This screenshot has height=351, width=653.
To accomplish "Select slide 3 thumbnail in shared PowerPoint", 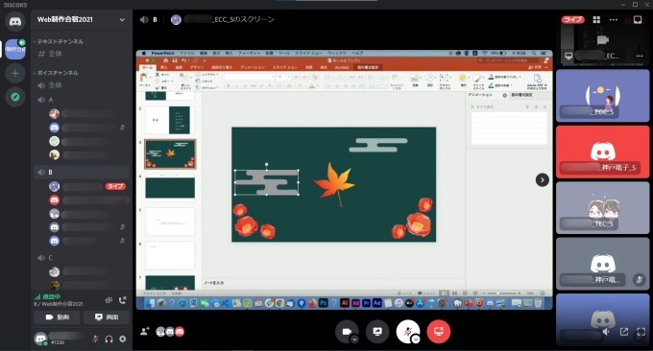I will tap(170, 153).
